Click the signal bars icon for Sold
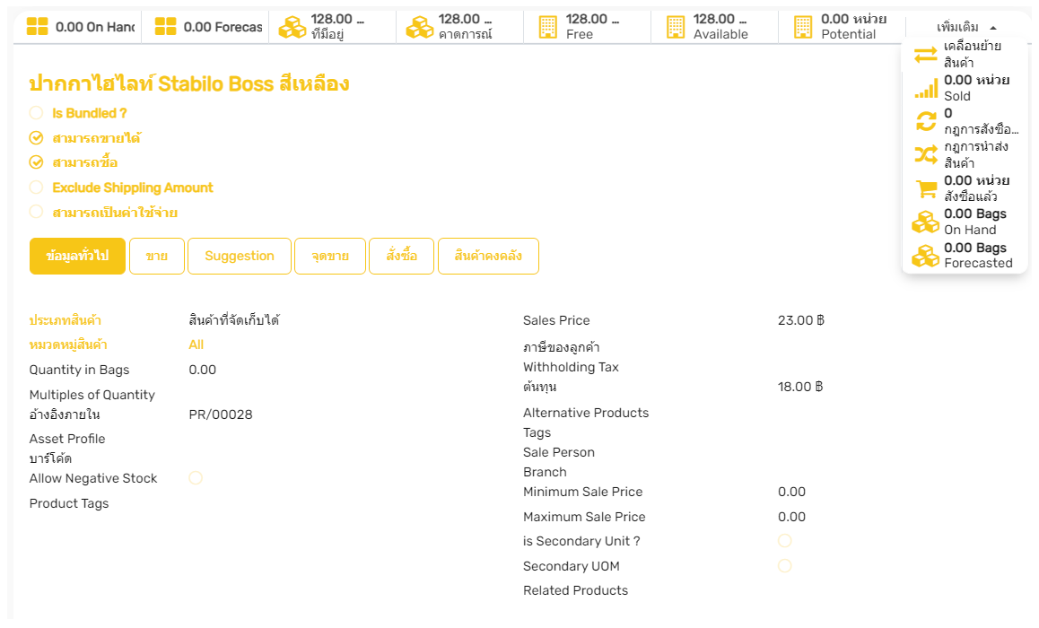 (926, 88)
